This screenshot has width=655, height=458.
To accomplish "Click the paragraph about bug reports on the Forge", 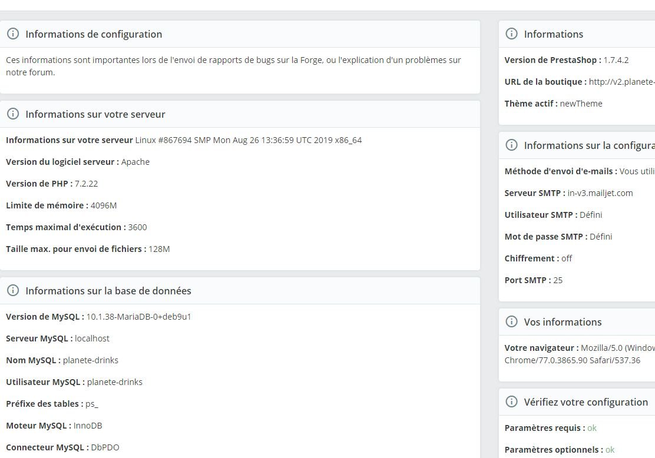I will click(x=233, y=66).
